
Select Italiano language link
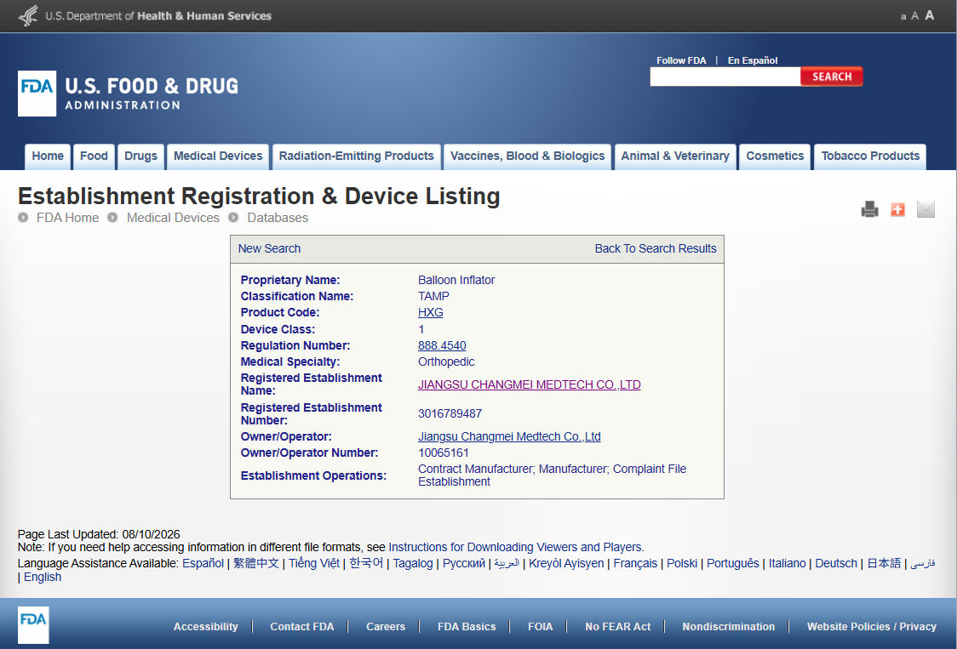[788, 563]
